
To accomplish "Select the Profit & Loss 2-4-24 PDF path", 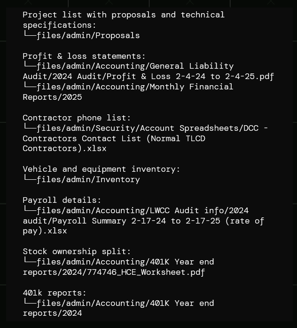I will click(x=148, y=72).
